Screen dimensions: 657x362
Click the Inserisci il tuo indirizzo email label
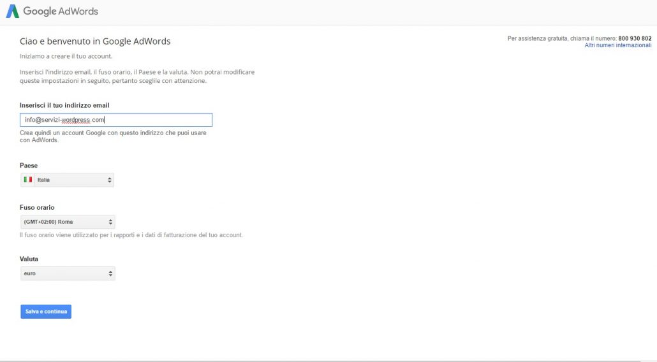click(64, 105)
